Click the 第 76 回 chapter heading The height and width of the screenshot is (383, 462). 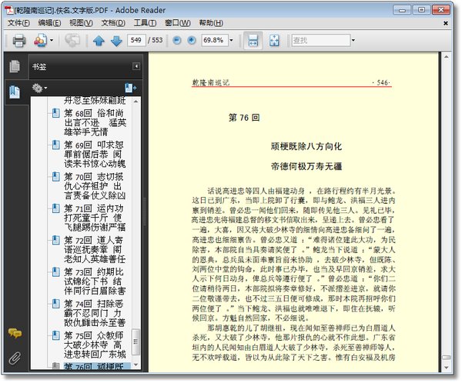244,118
